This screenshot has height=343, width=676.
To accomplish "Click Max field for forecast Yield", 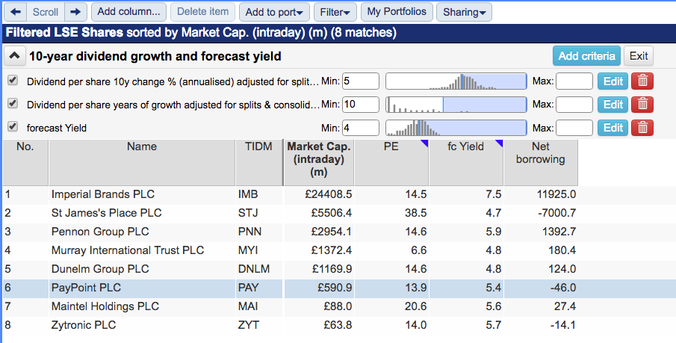I will [x=574, y=128].
